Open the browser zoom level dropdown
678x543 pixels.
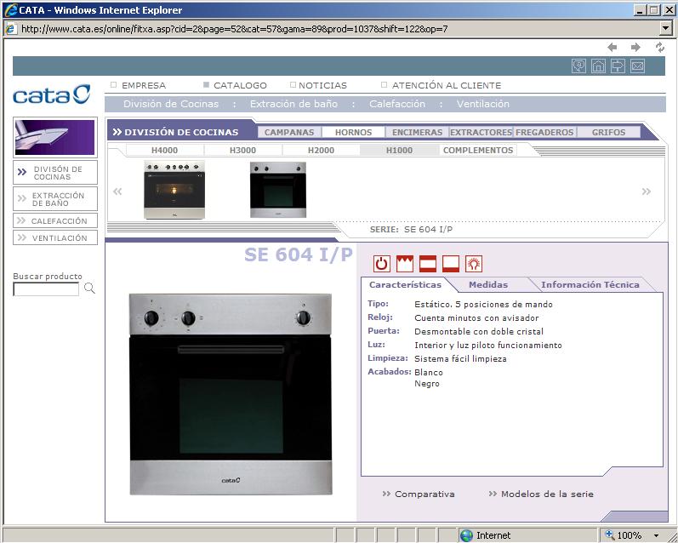656,535
